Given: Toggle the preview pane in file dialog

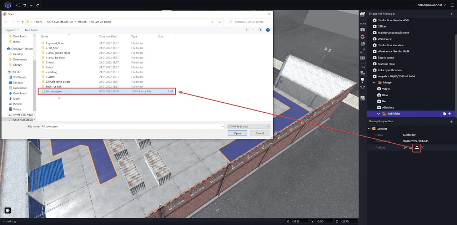Looking at the screenshot, I should coord(260,30).
